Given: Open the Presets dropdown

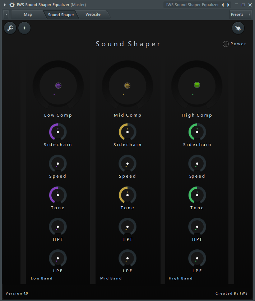Looking at the screenshot, I should [241, 15].
